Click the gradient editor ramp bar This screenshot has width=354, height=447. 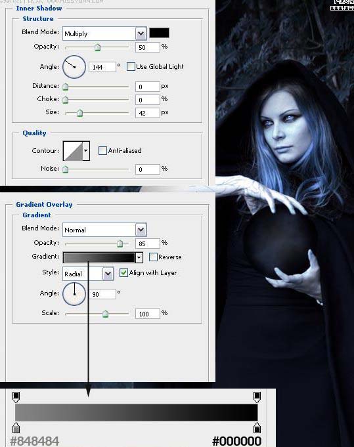[x=137, y=412]
